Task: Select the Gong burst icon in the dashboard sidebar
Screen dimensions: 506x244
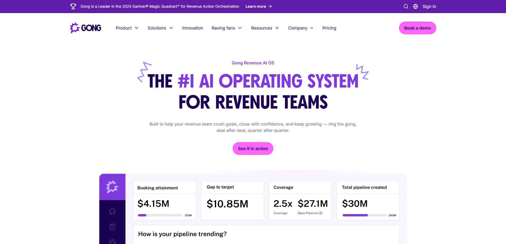Action: coord(112,187)
